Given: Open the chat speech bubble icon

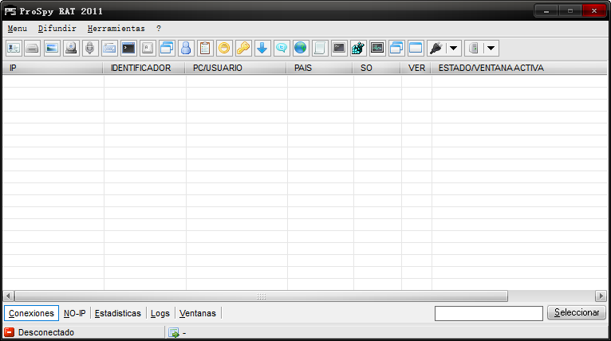Looking at the screenshot, I should tap(282, 48).
